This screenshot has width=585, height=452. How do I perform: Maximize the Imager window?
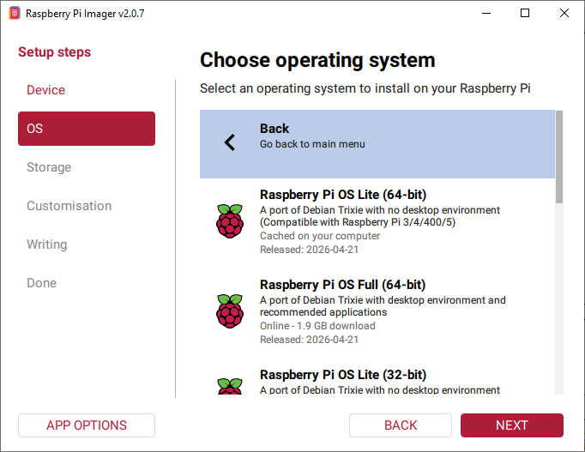pyautogui.click(x=525, y=14)
